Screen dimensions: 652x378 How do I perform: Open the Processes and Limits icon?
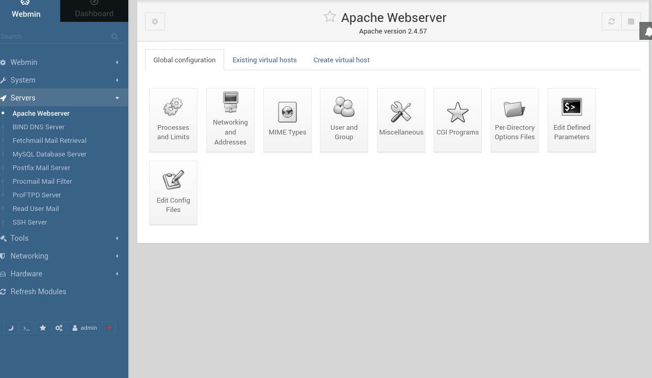pyautogui.click(x=173, y=120)
